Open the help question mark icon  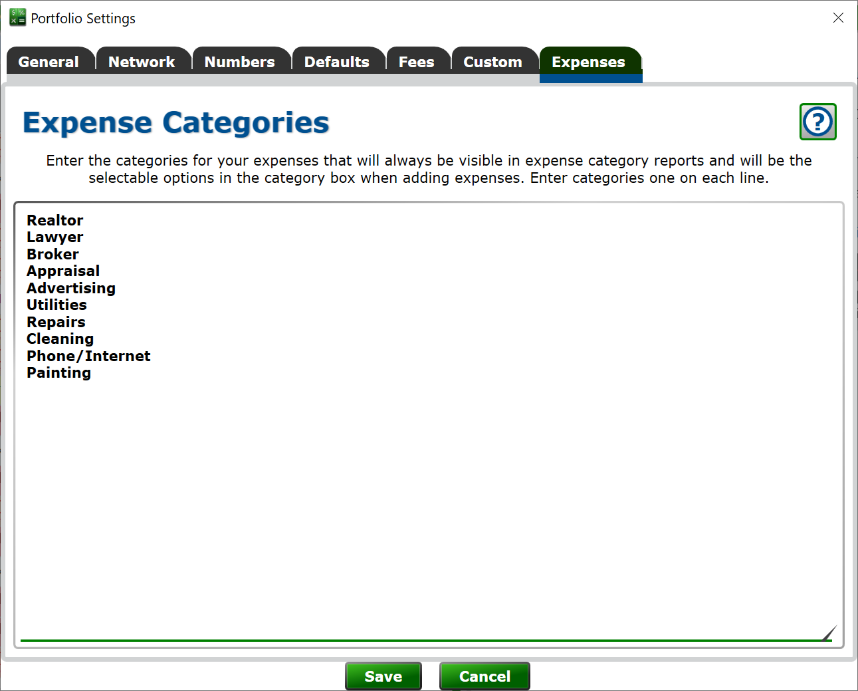coord(817,122)
